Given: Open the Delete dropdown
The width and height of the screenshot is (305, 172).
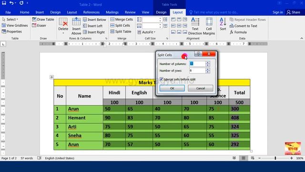Looking at the screenshot, I should 63,26.
